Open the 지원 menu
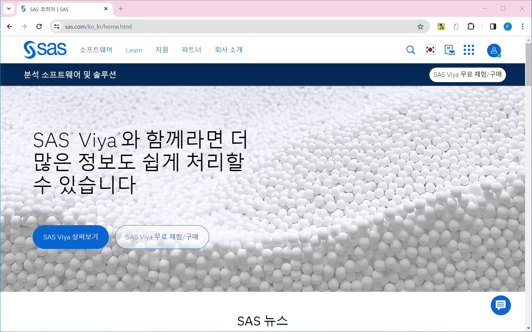Viewport: 532px width, 332px height. pyautogui.click(x=162, y=50)
